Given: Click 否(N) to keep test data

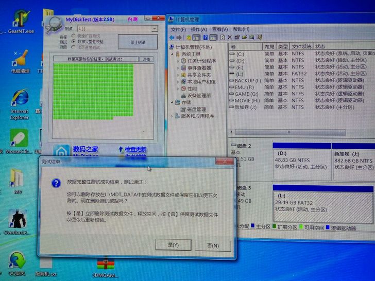Looking at the screenshot, I should (213, 245).
